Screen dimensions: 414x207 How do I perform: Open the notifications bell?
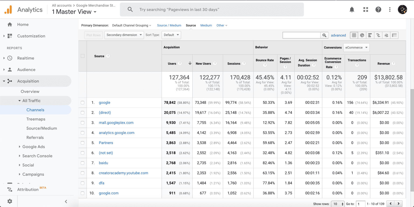tap(352, 10)
